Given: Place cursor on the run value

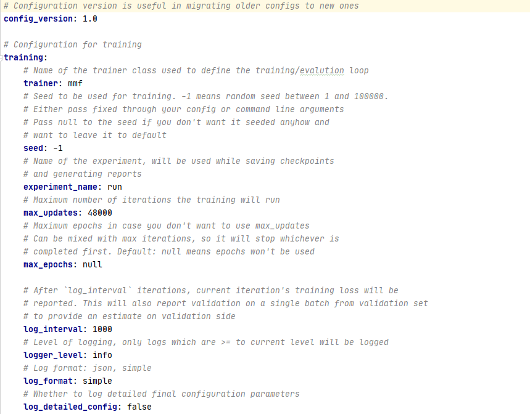Looking at the screenshot, I should pyautogui.click(x=115, y=187).
